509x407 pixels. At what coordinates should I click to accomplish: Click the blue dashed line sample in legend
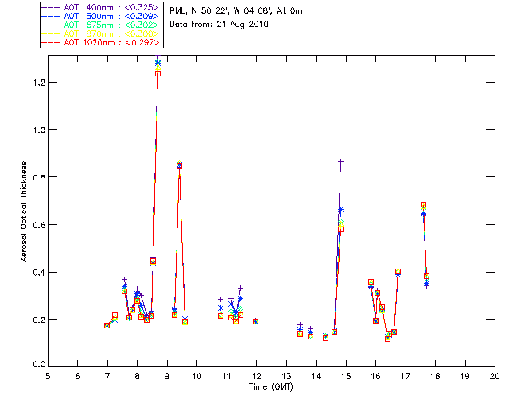pyautogui.click(x=51, y=16)
